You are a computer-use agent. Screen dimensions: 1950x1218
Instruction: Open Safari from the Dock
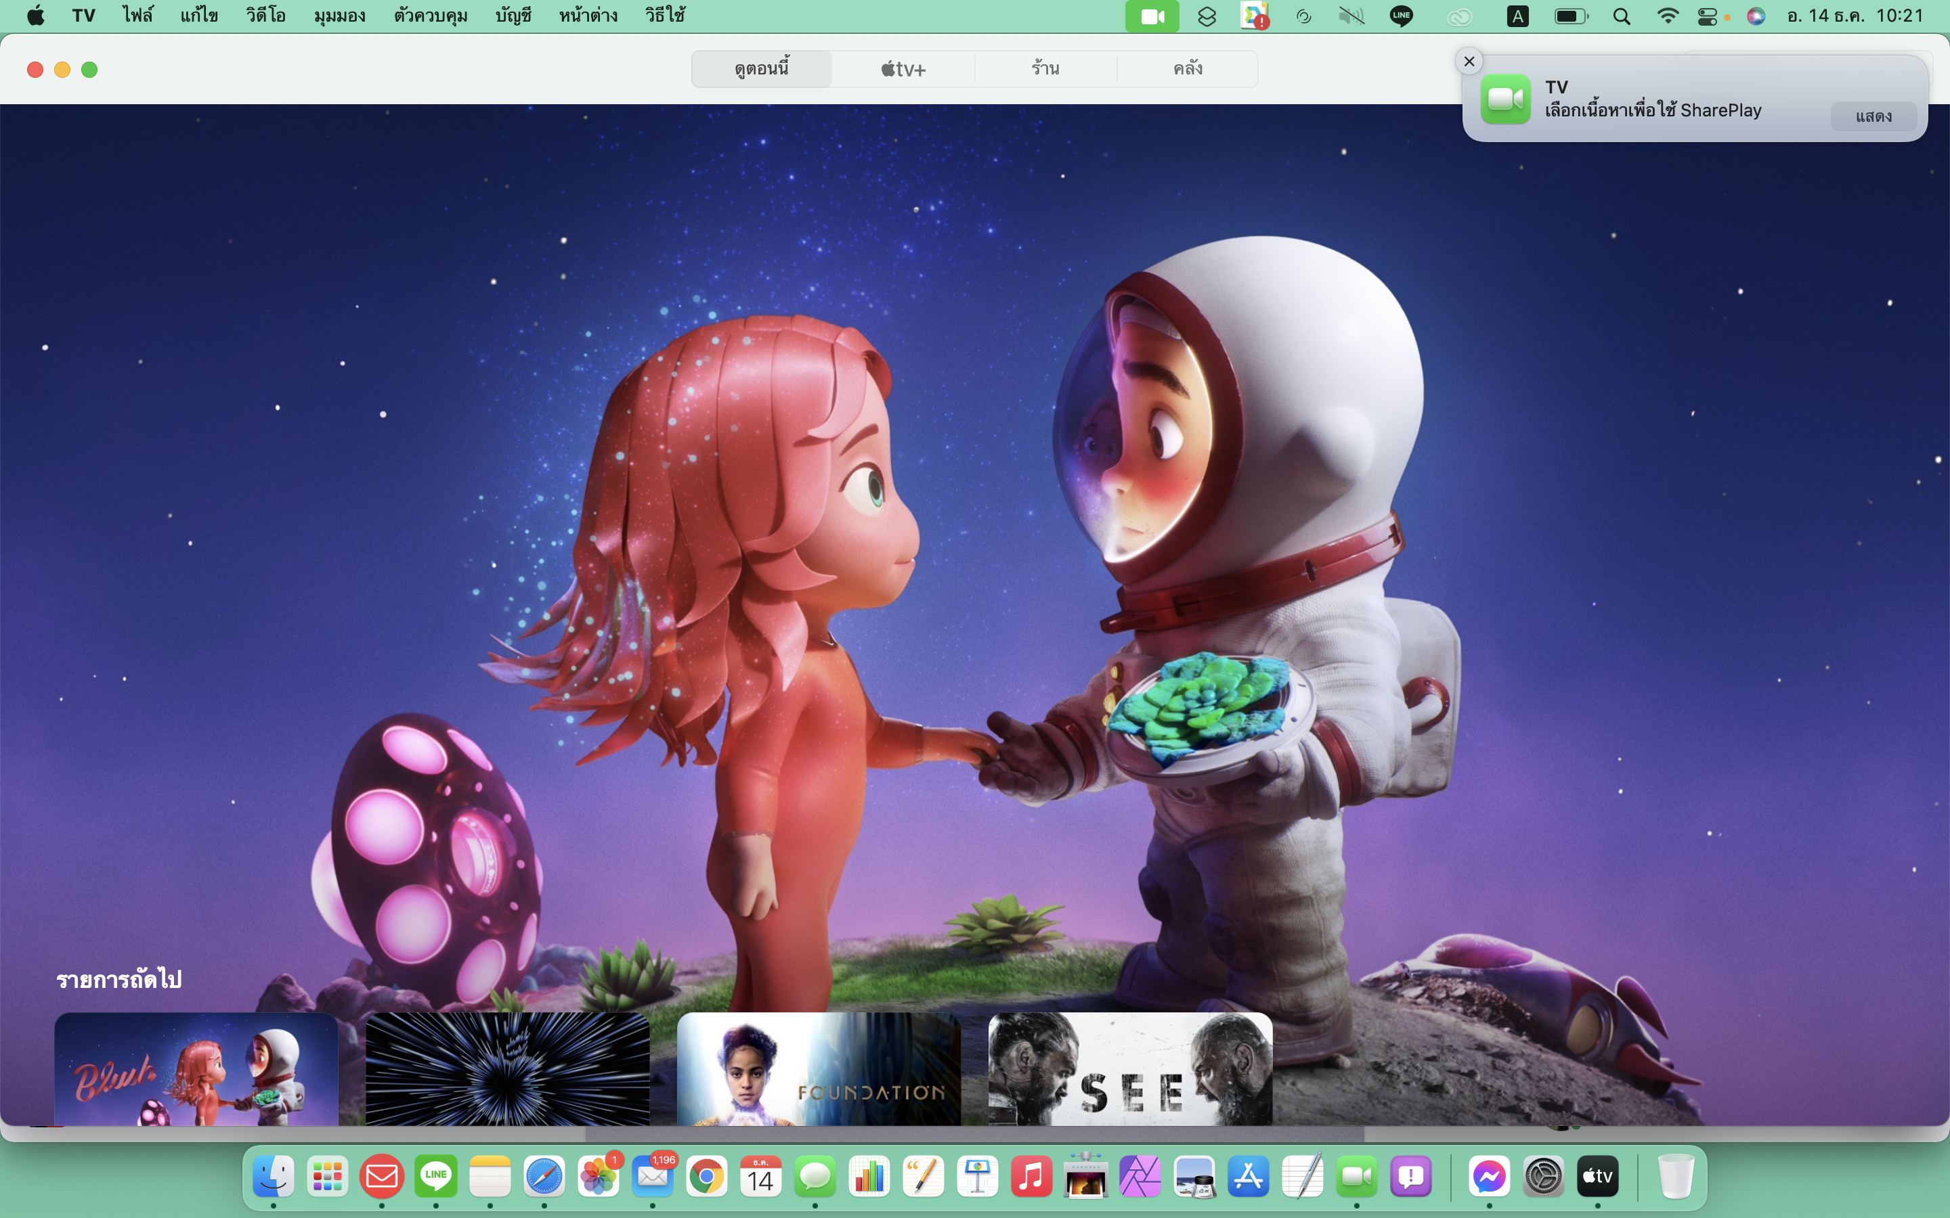tap(544, 1177)
